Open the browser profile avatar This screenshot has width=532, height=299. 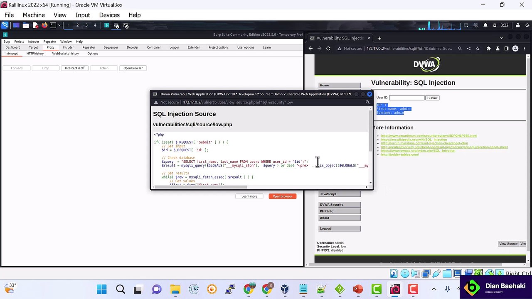coord(515,49)
